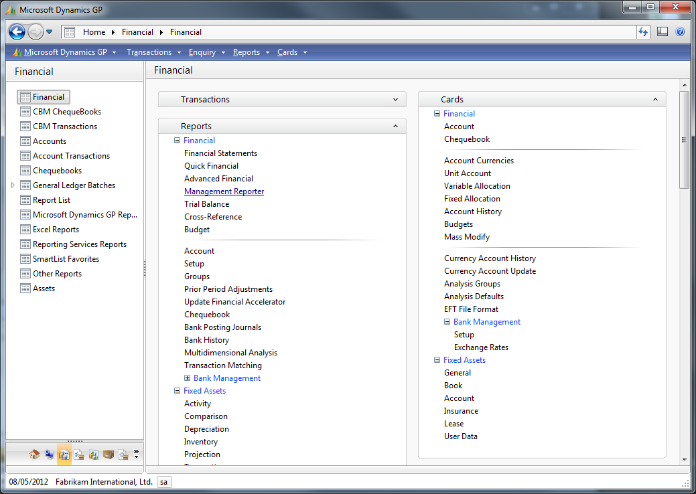Viewport: 696px width, 494px height.
Task: Click the Other Reports list icon
Action: click(x=25, y=274)
